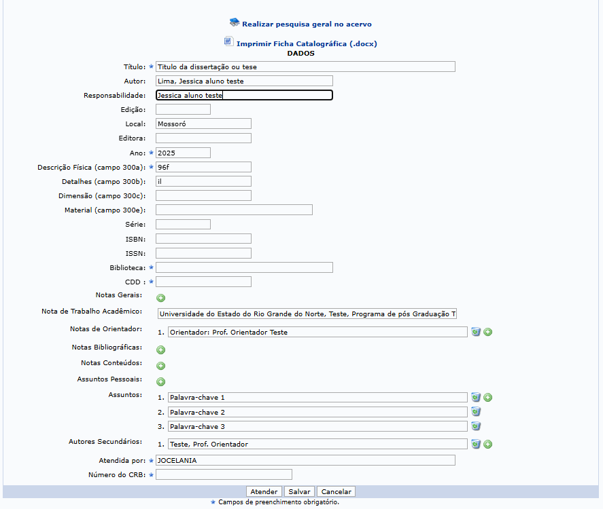Click into the CDD field
Image resolution: width=603 pixels, height=509 pixels.
[203, 282]
